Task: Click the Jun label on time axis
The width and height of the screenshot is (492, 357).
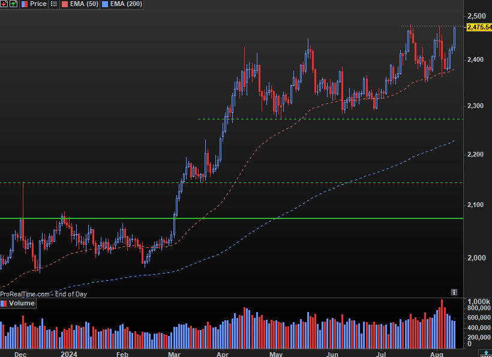Action: (x=332, y=354)
